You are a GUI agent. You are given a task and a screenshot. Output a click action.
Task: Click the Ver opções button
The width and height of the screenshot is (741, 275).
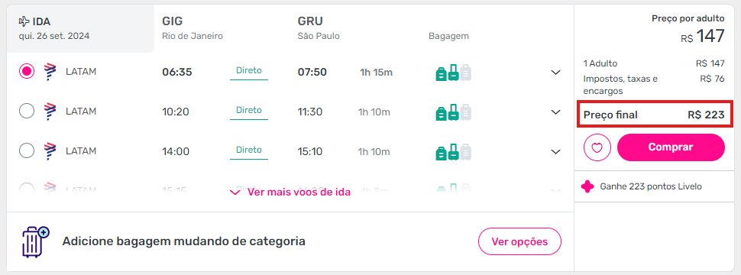pos(519,242)
